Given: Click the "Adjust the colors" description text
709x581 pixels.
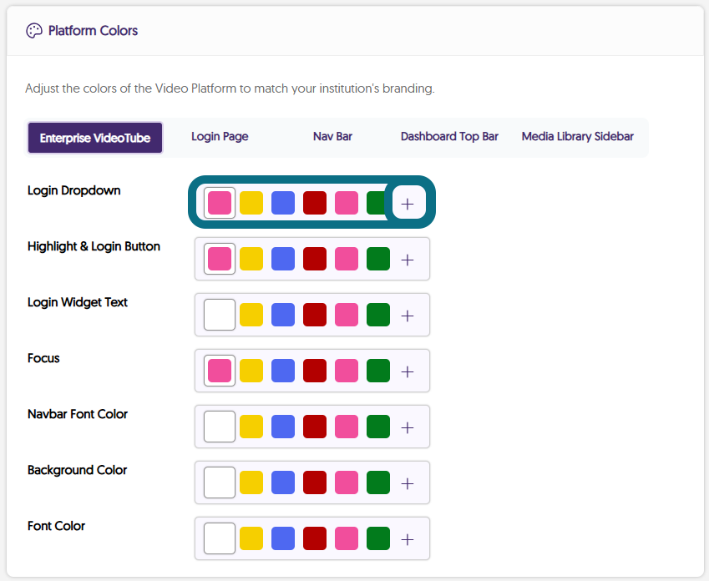Looking at the screenshot, I should [230, 88].
